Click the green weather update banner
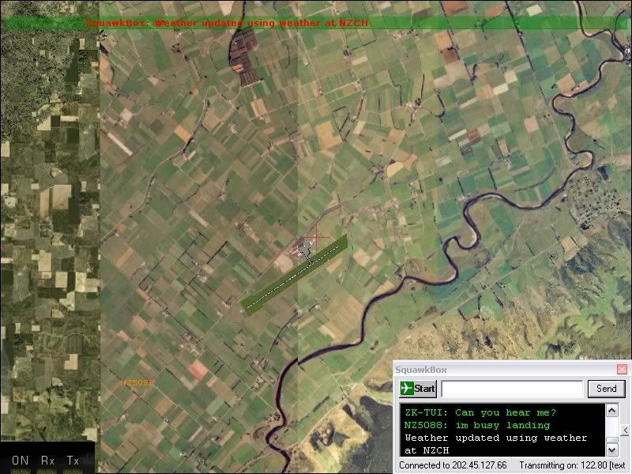This screenshot has height=474, width=632. point(316,23)
